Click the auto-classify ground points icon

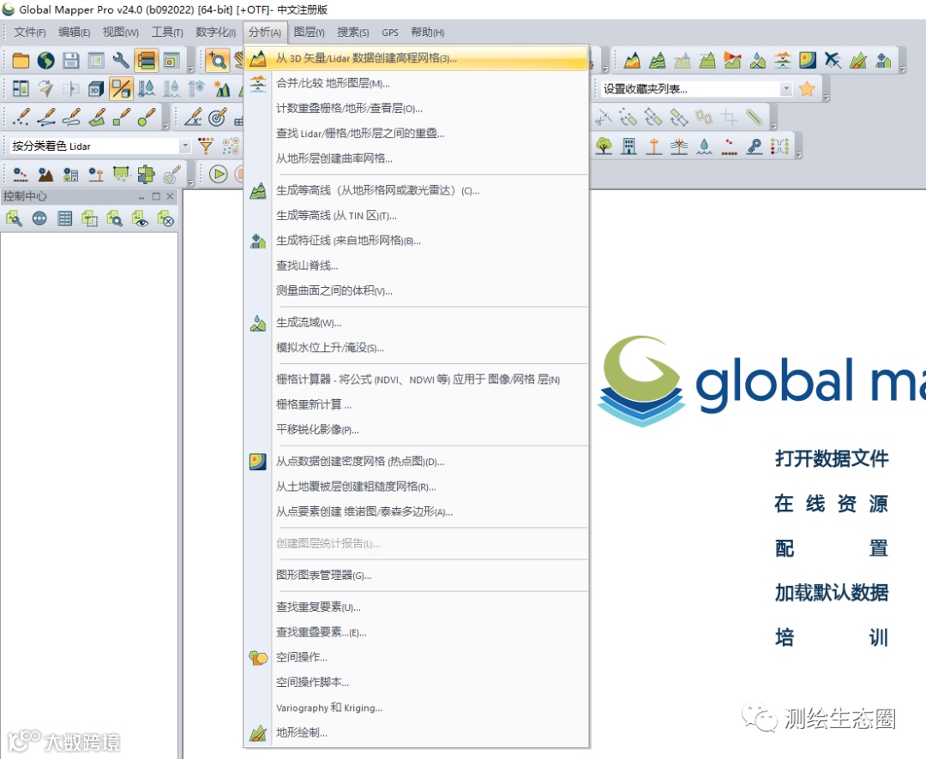coord(20,174)
